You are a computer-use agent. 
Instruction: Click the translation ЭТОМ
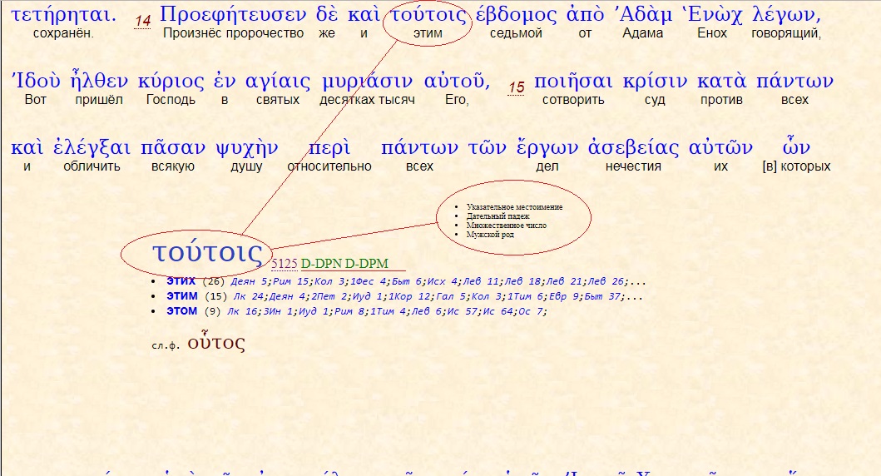tap(181, 311)
